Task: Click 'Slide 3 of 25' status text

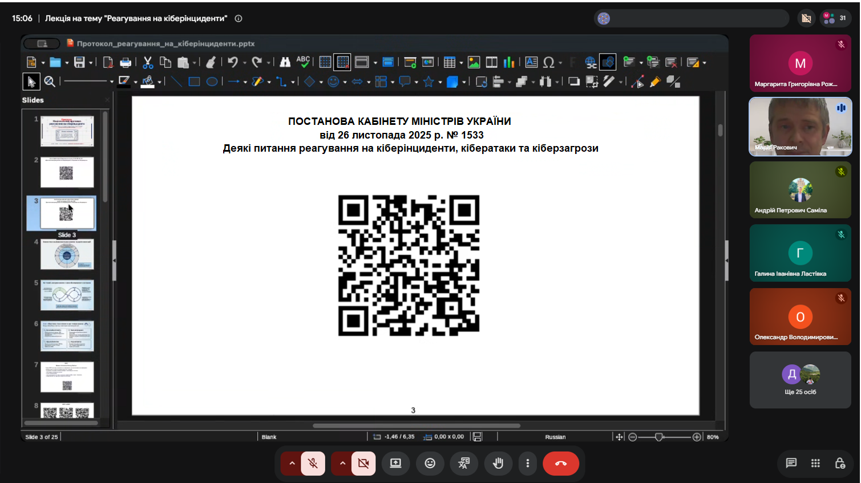Action: click(x=41, y=437)
